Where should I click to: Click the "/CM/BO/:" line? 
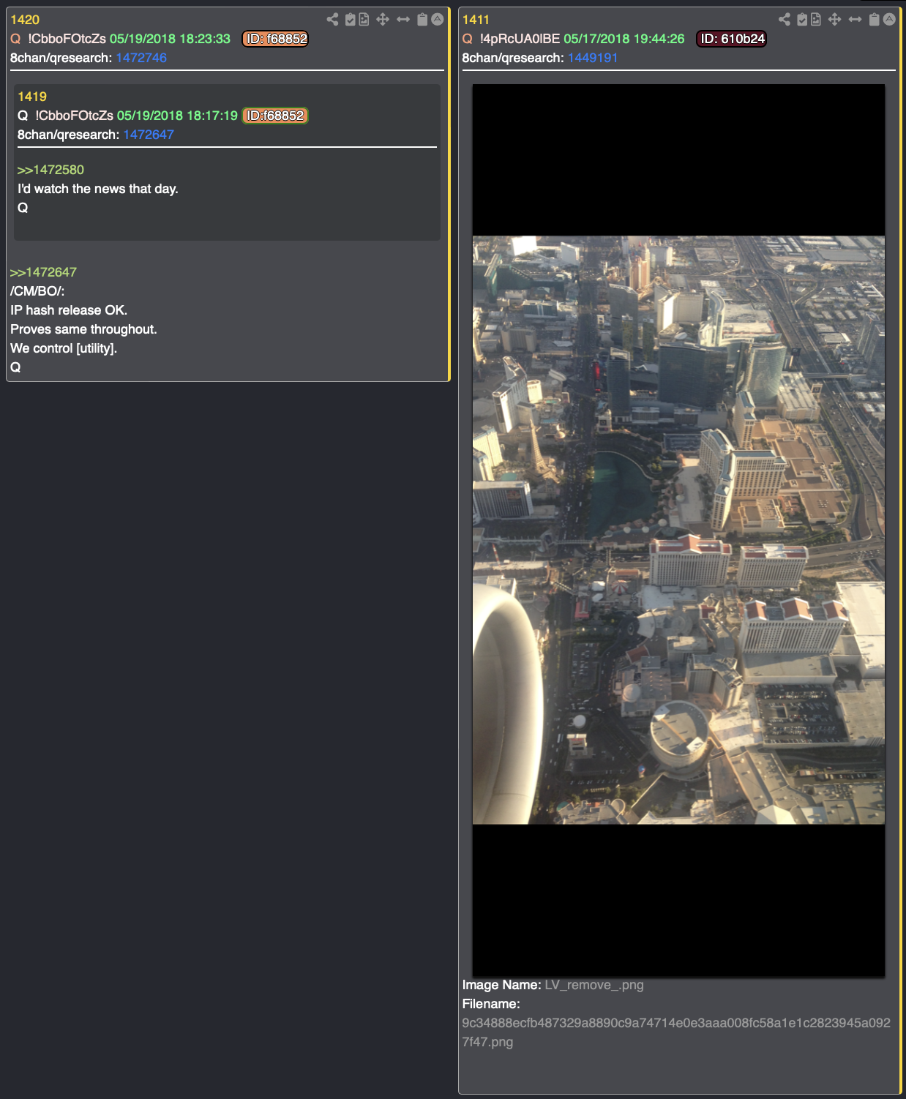click(x=37, y=291)
